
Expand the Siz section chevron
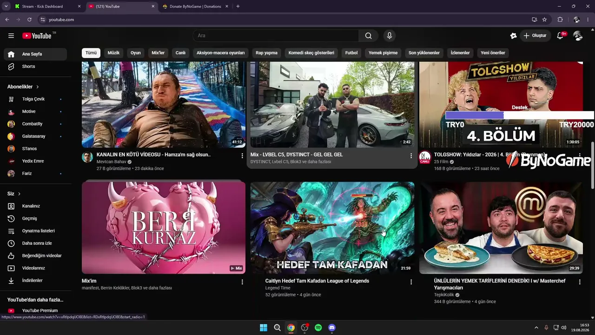(19, 194)
